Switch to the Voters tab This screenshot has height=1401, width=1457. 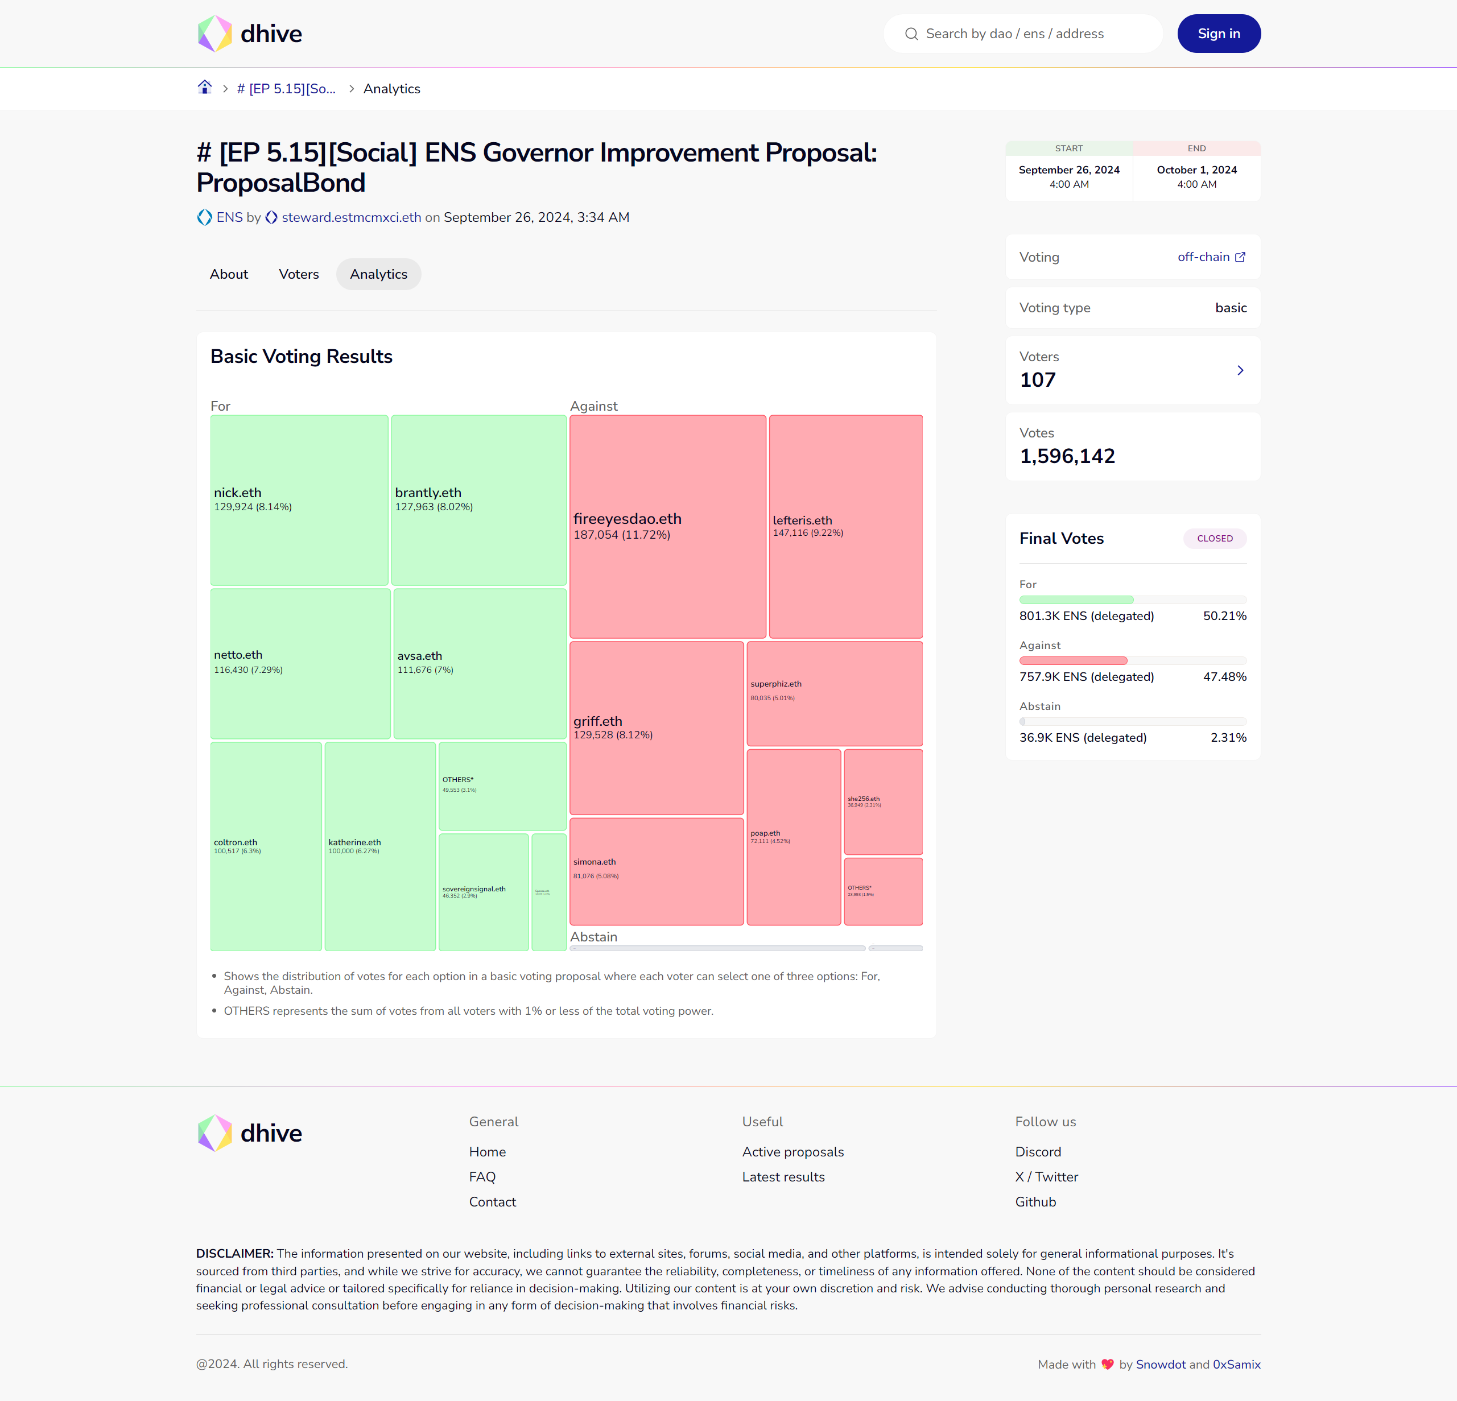tap(299, 274)
